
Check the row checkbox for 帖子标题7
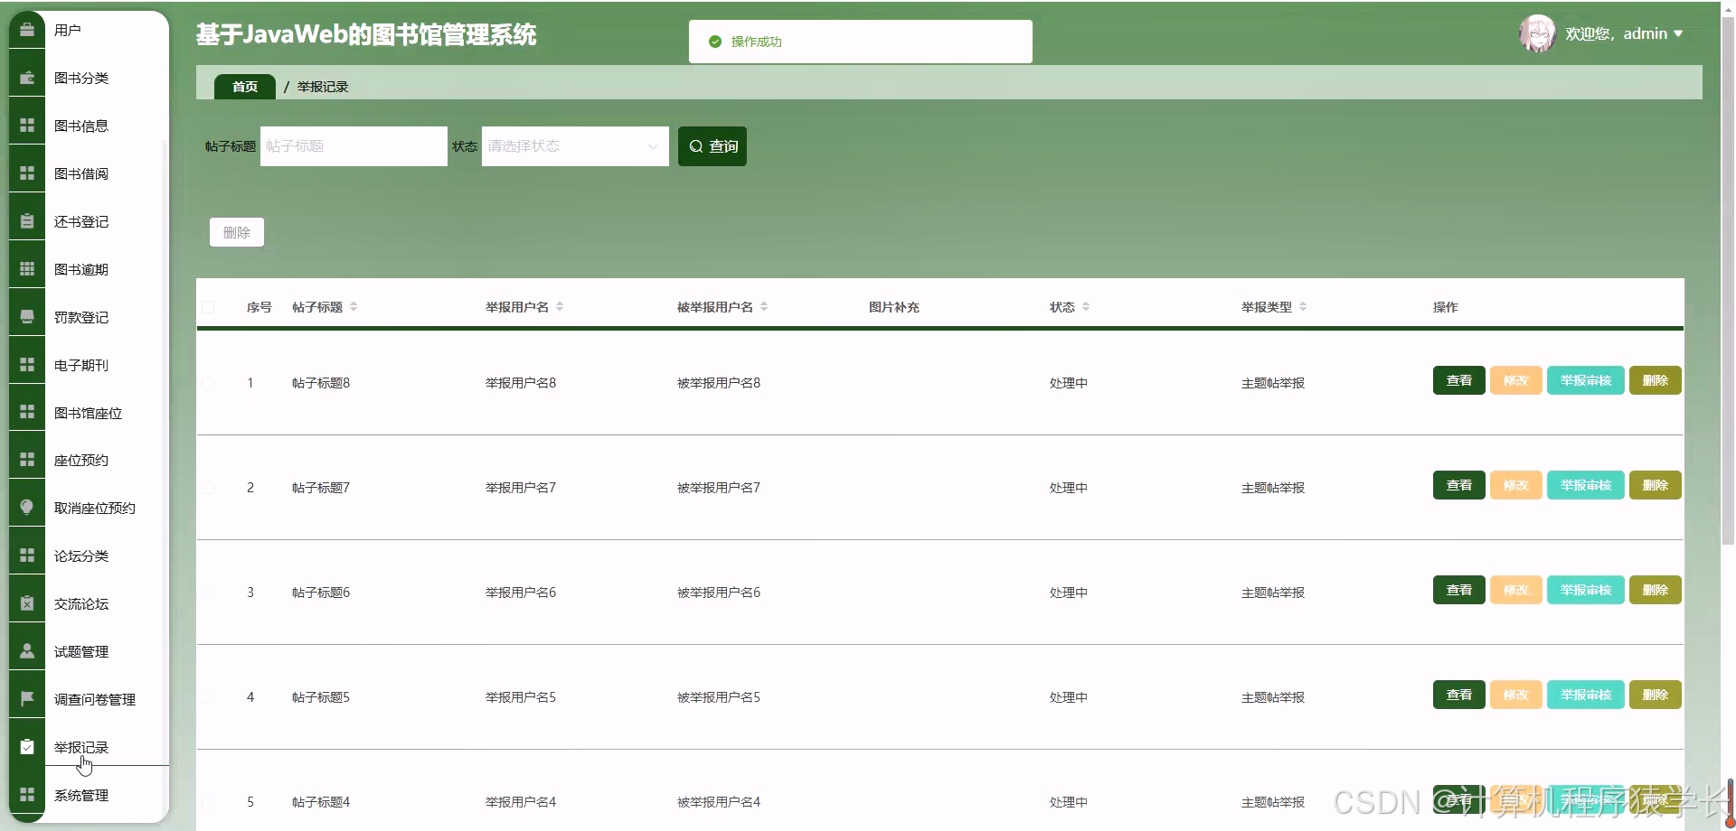click(208, 488)
